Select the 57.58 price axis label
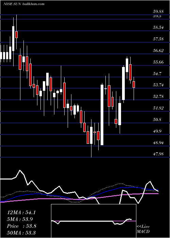 coord(158,39)
